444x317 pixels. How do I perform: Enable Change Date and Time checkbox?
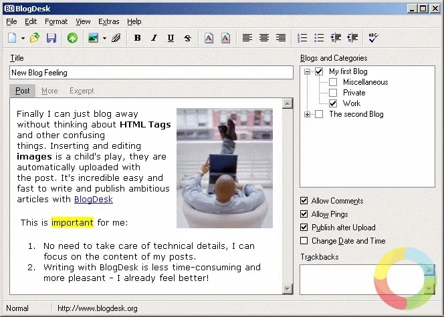click(x=304, y=240)
